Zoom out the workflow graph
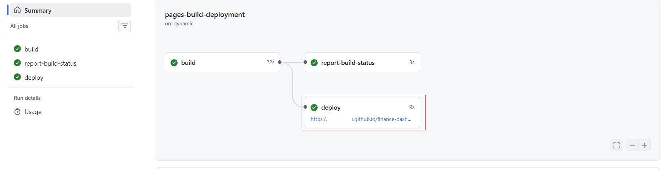Screen dimensions: 663x170 coord(633,145)
